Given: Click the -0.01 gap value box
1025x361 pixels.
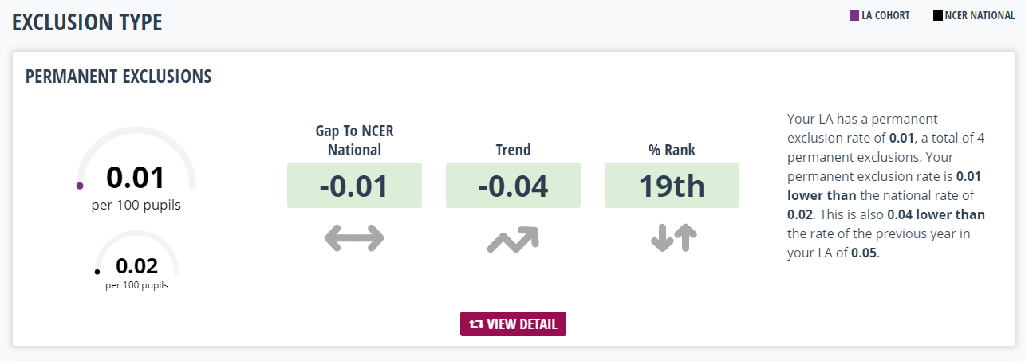Looking at the screenshot, I should click(354, 186).
